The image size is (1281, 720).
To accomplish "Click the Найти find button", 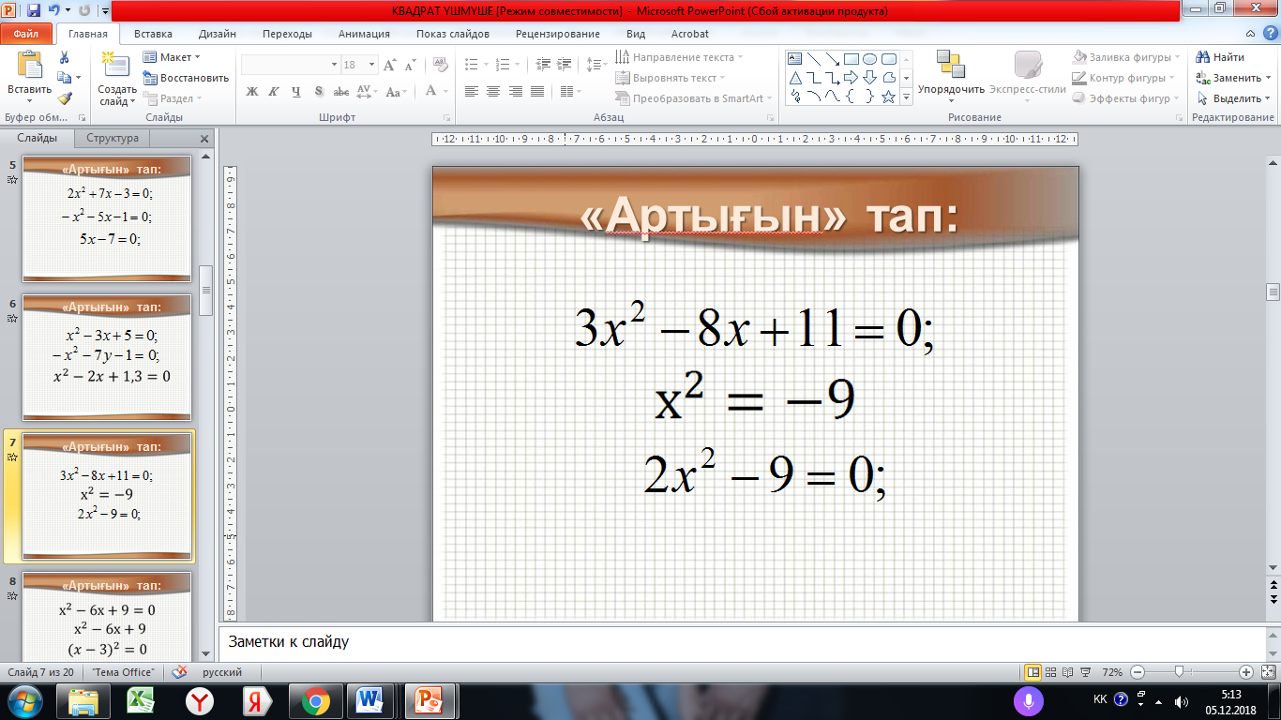I will point(1221,57).
